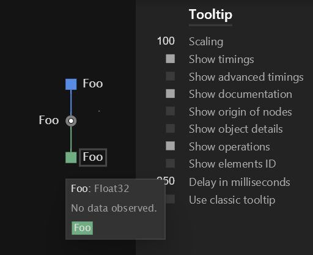
Task: Click the Tooltip section heading
Action: pos(210,15)
